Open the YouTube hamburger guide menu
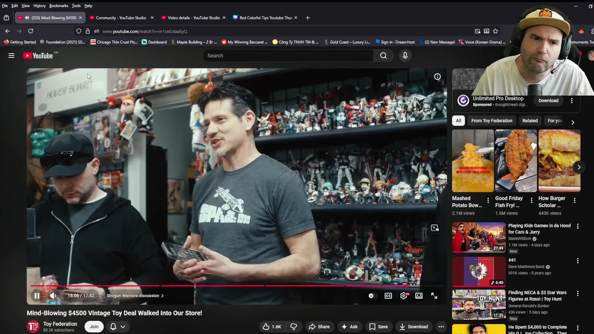594x334 pixels. (11, 56)
